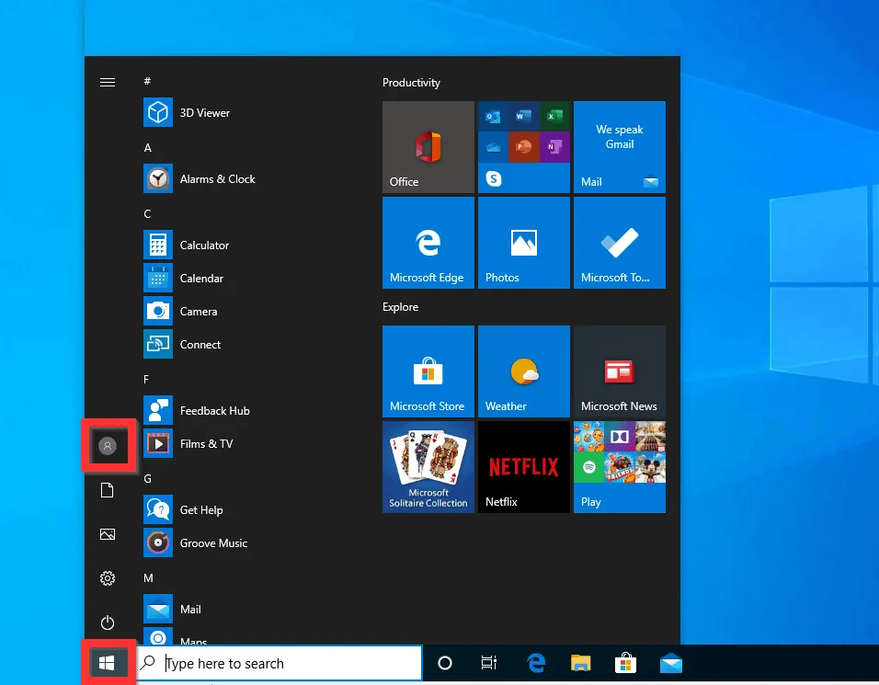Click the Cortana circle icon on the taskbar
The height and width of the screenshot is (685, 879).
[x=444, y=662]
